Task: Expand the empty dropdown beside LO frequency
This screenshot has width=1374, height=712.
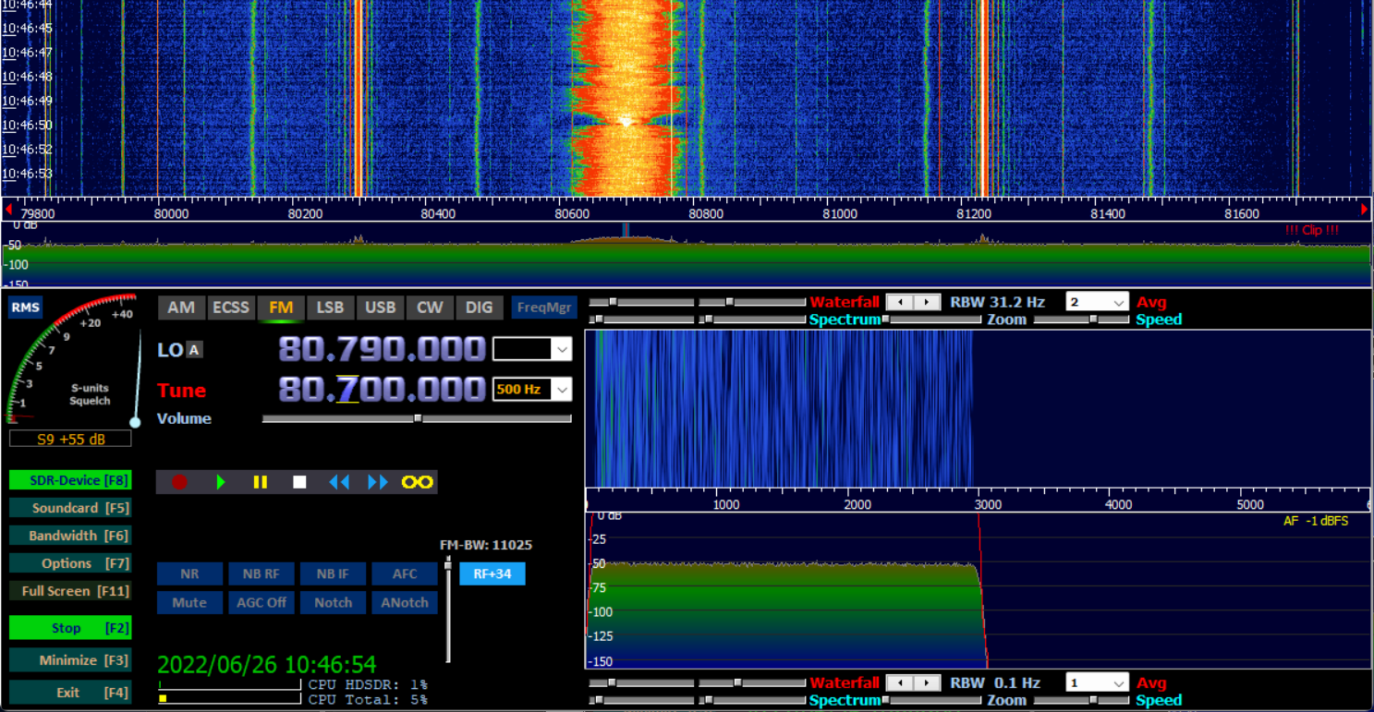Action: 561,349
